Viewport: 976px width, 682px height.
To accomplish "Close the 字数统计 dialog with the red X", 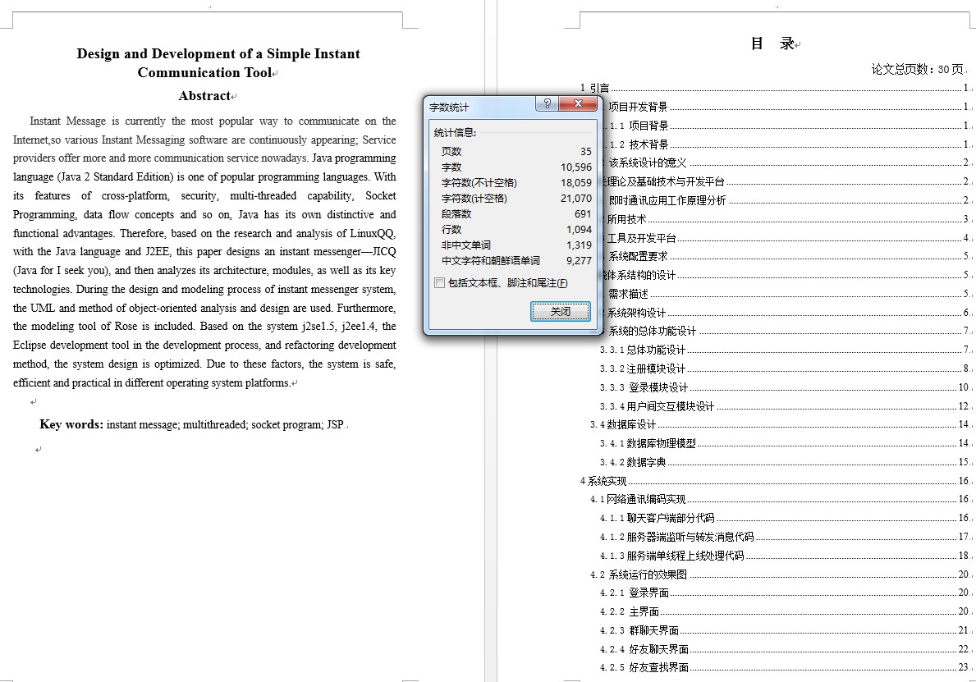I will pos(578,104).
